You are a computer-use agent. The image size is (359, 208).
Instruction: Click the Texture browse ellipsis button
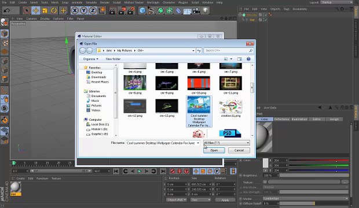point(345,182)
